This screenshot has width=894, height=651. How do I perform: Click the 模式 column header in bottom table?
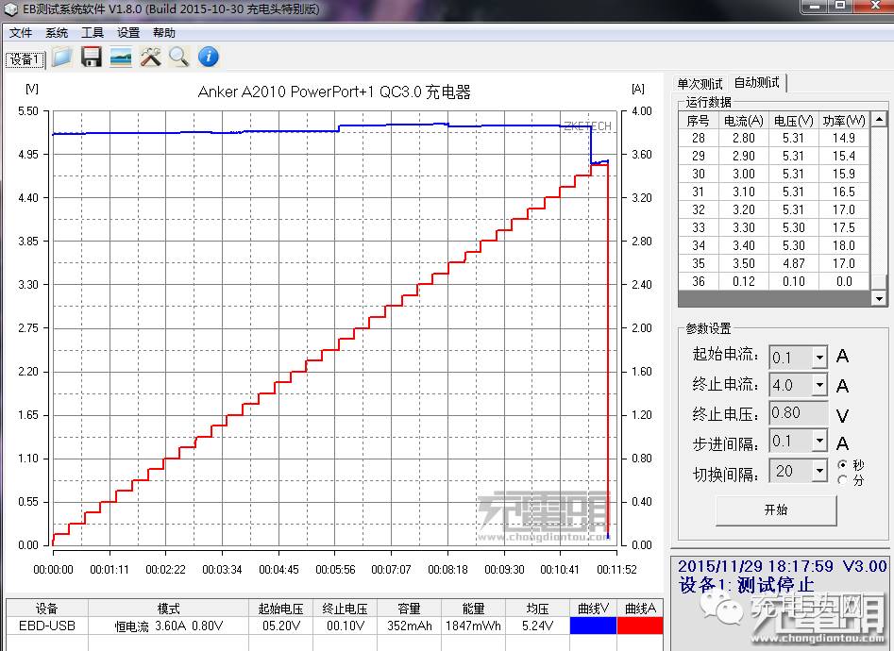pos(168,609)
